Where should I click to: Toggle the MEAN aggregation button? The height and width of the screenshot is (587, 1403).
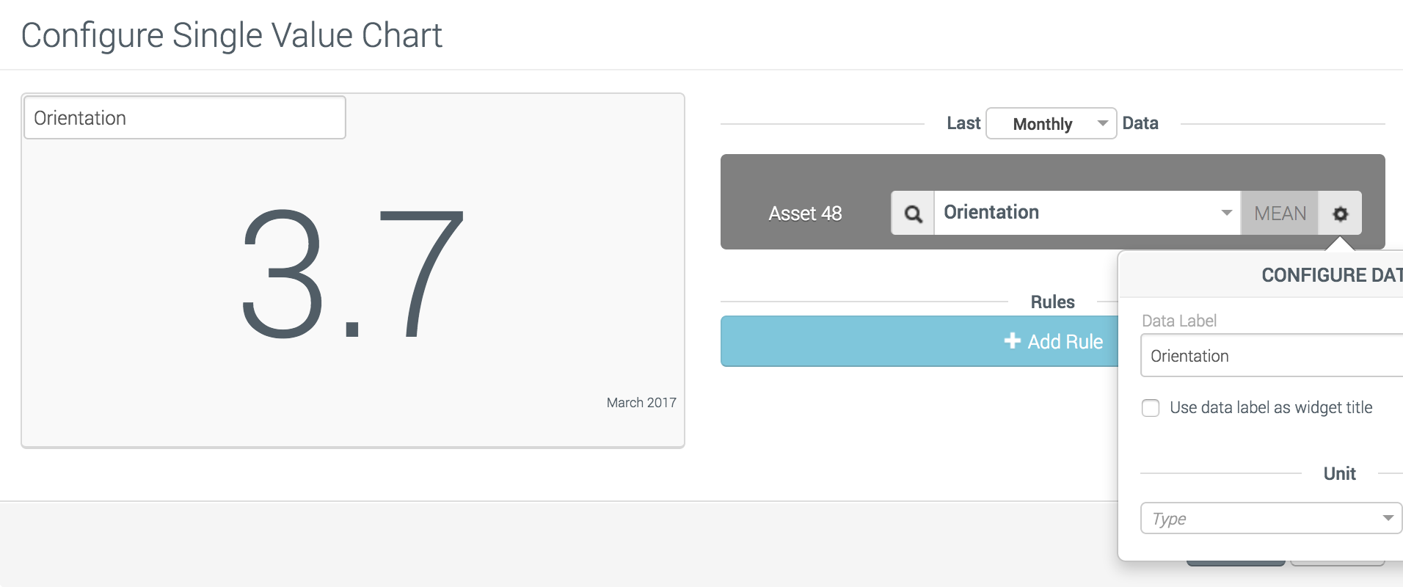[x=1280, y=214]
